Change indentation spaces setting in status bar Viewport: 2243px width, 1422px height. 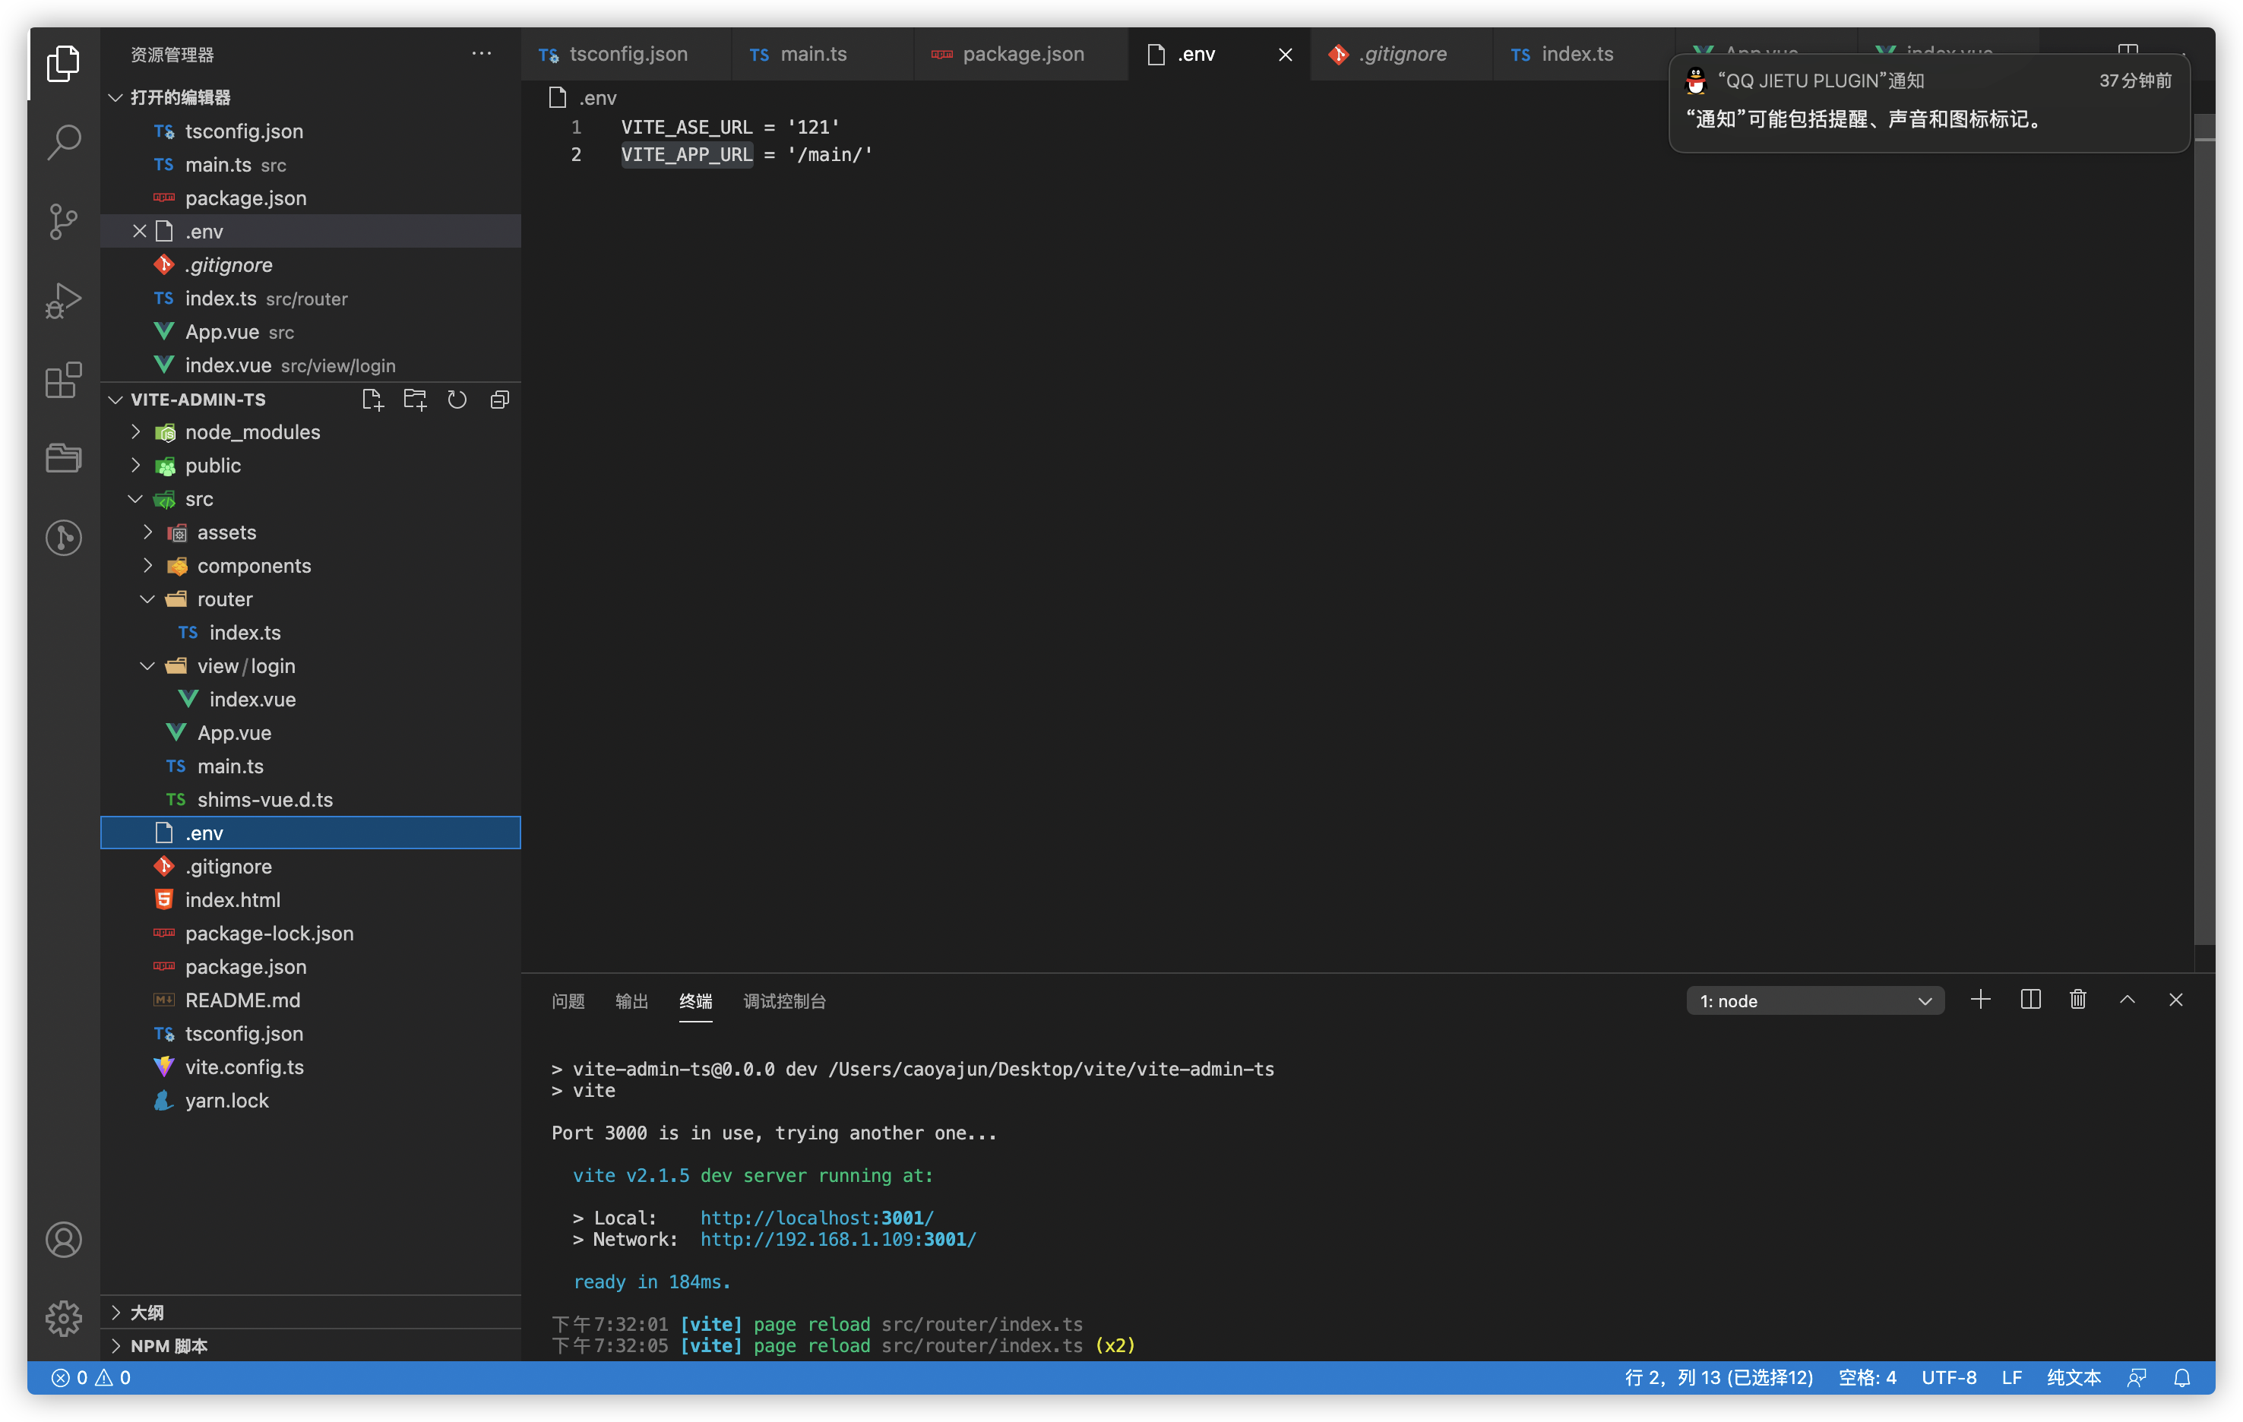(x=1868, y=1377)
